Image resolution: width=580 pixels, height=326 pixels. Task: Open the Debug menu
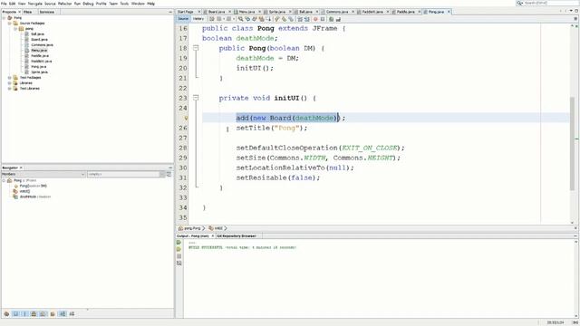(x=88, y=4)
